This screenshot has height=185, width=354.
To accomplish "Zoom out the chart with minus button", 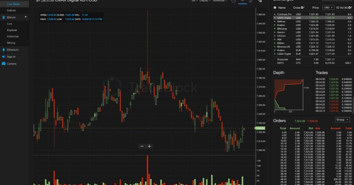I will pyautogui.click(x=142, y=146).
